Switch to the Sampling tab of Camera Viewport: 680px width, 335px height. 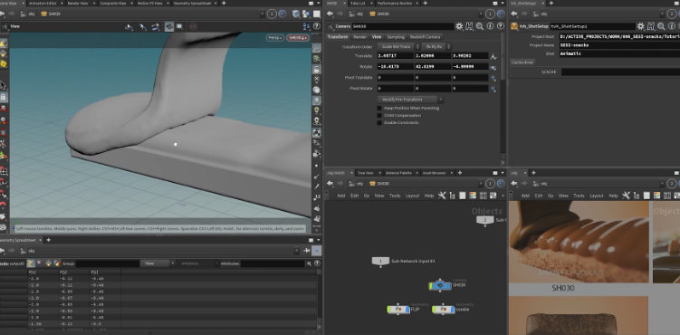point(396,37)
